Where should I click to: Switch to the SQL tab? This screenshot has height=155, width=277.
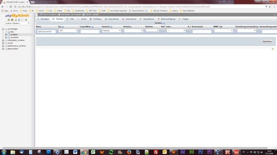(70, 19)
